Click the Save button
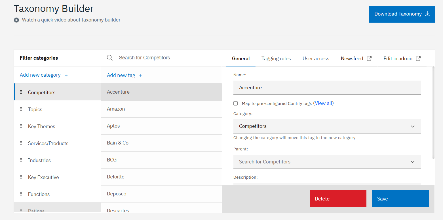Viewport: 443px width, 220px height. click(x=400, y=199)
